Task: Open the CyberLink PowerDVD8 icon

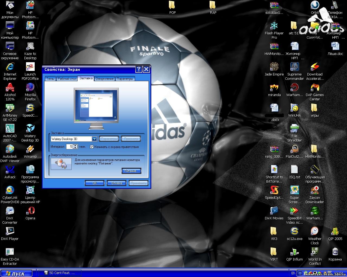Action: (10, 195)
